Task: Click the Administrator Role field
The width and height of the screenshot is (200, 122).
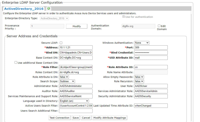Action: click(x=76, y=86)
